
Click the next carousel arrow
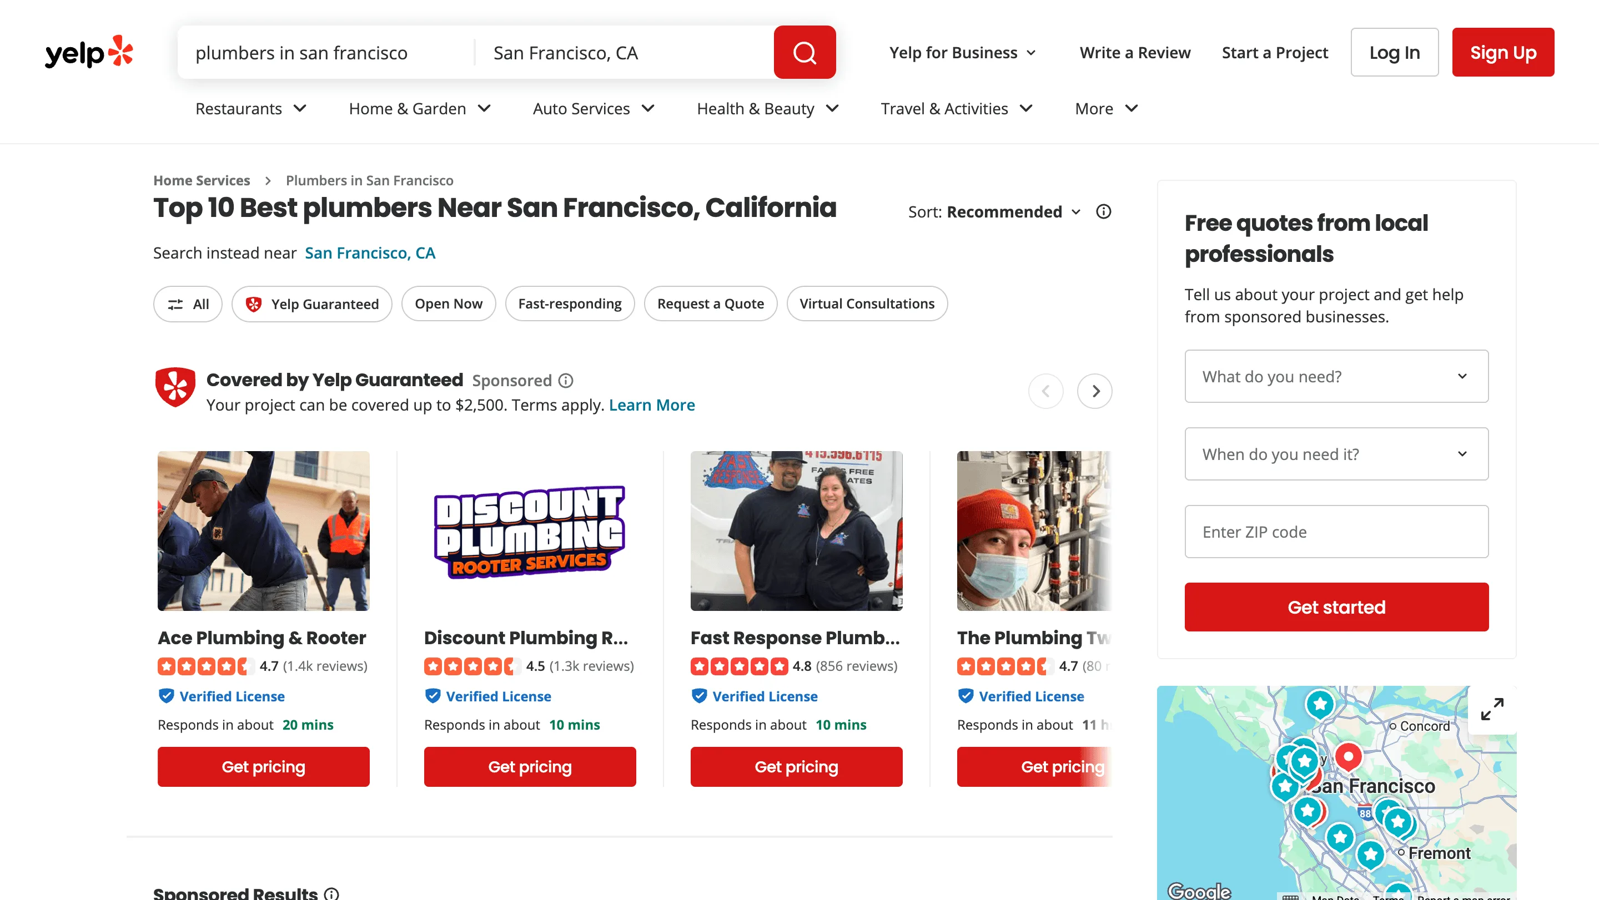tap(1095, 391)
